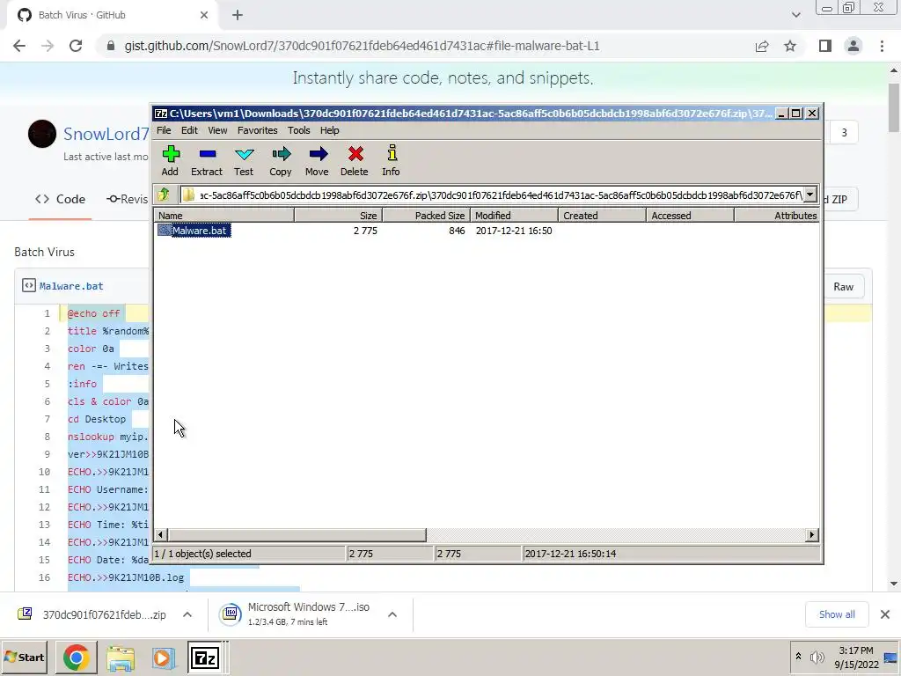901x676 pixels.
Task: Sort by the Packed Size column header
Action: (x=427, y=216)
